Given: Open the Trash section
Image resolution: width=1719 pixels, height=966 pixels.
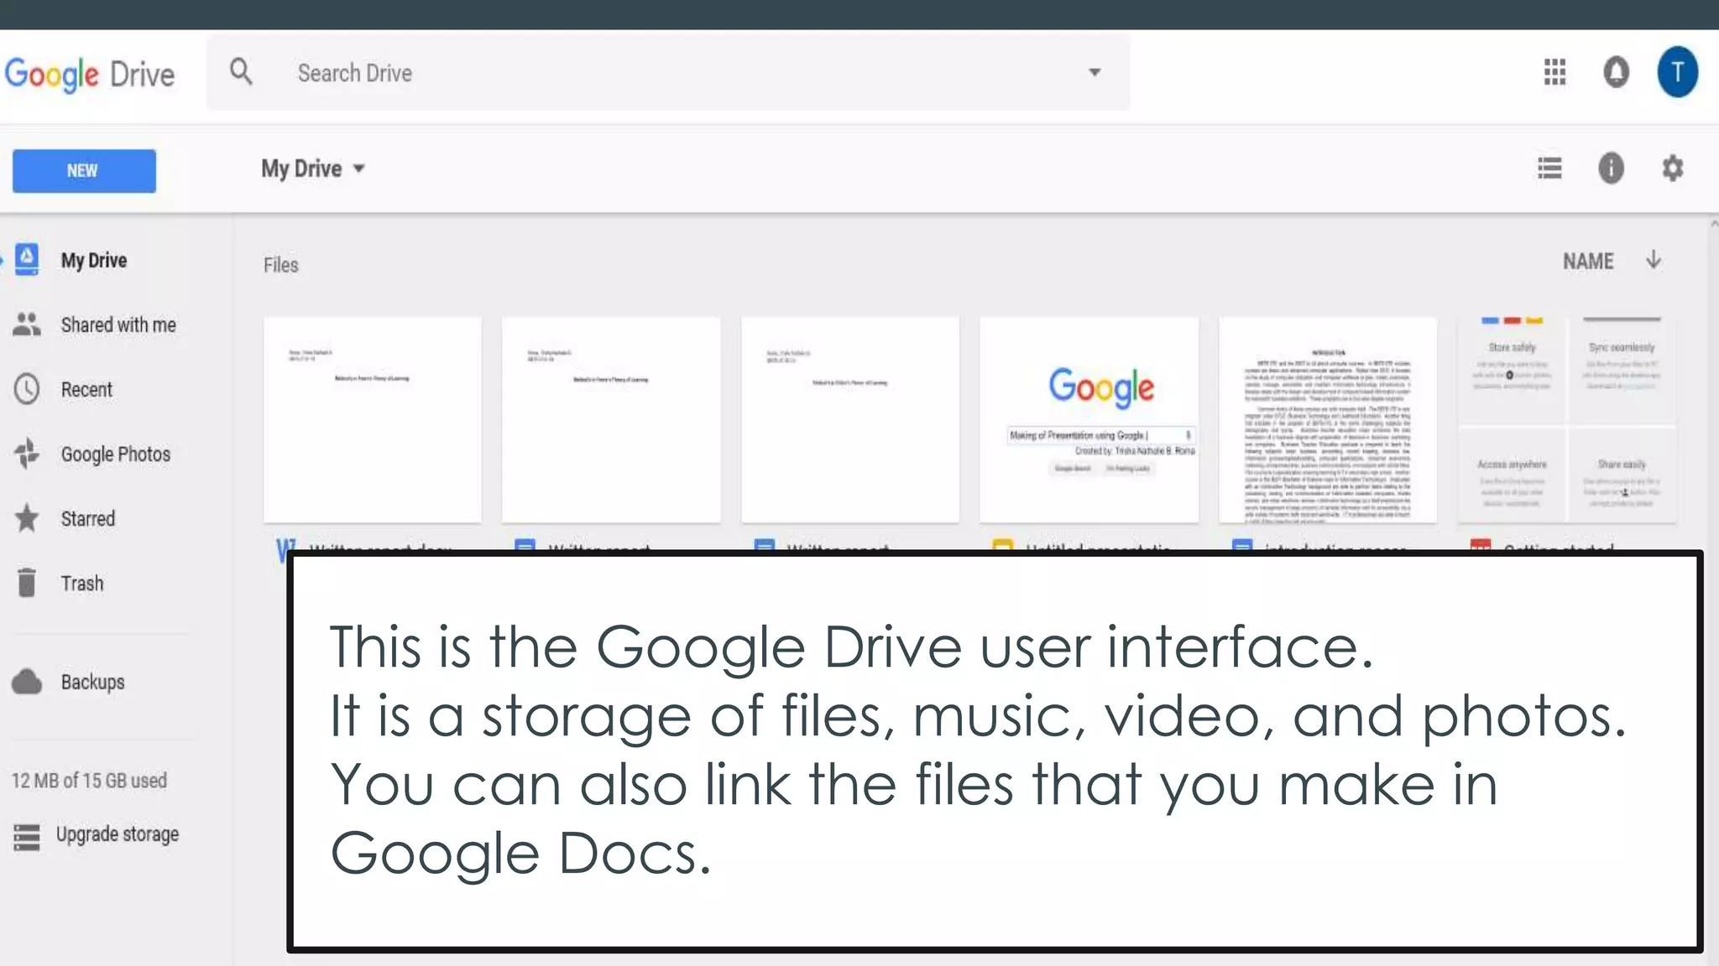Looking at the screenshot, I should point(82,584).
